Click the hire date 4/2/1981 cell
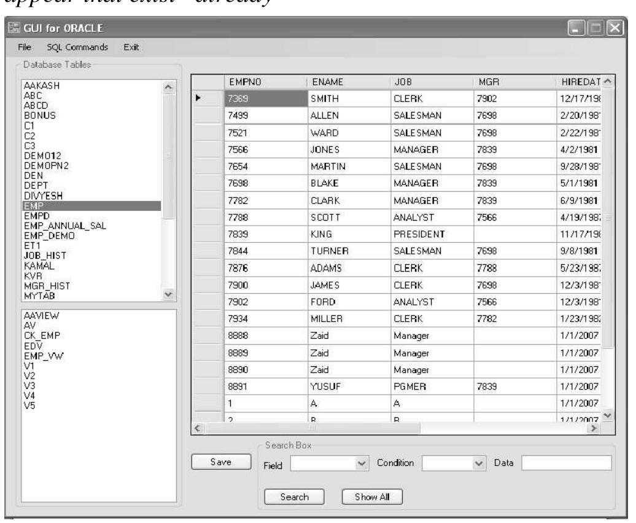This screenshot has height=523, width=636. tap(580, 150)
